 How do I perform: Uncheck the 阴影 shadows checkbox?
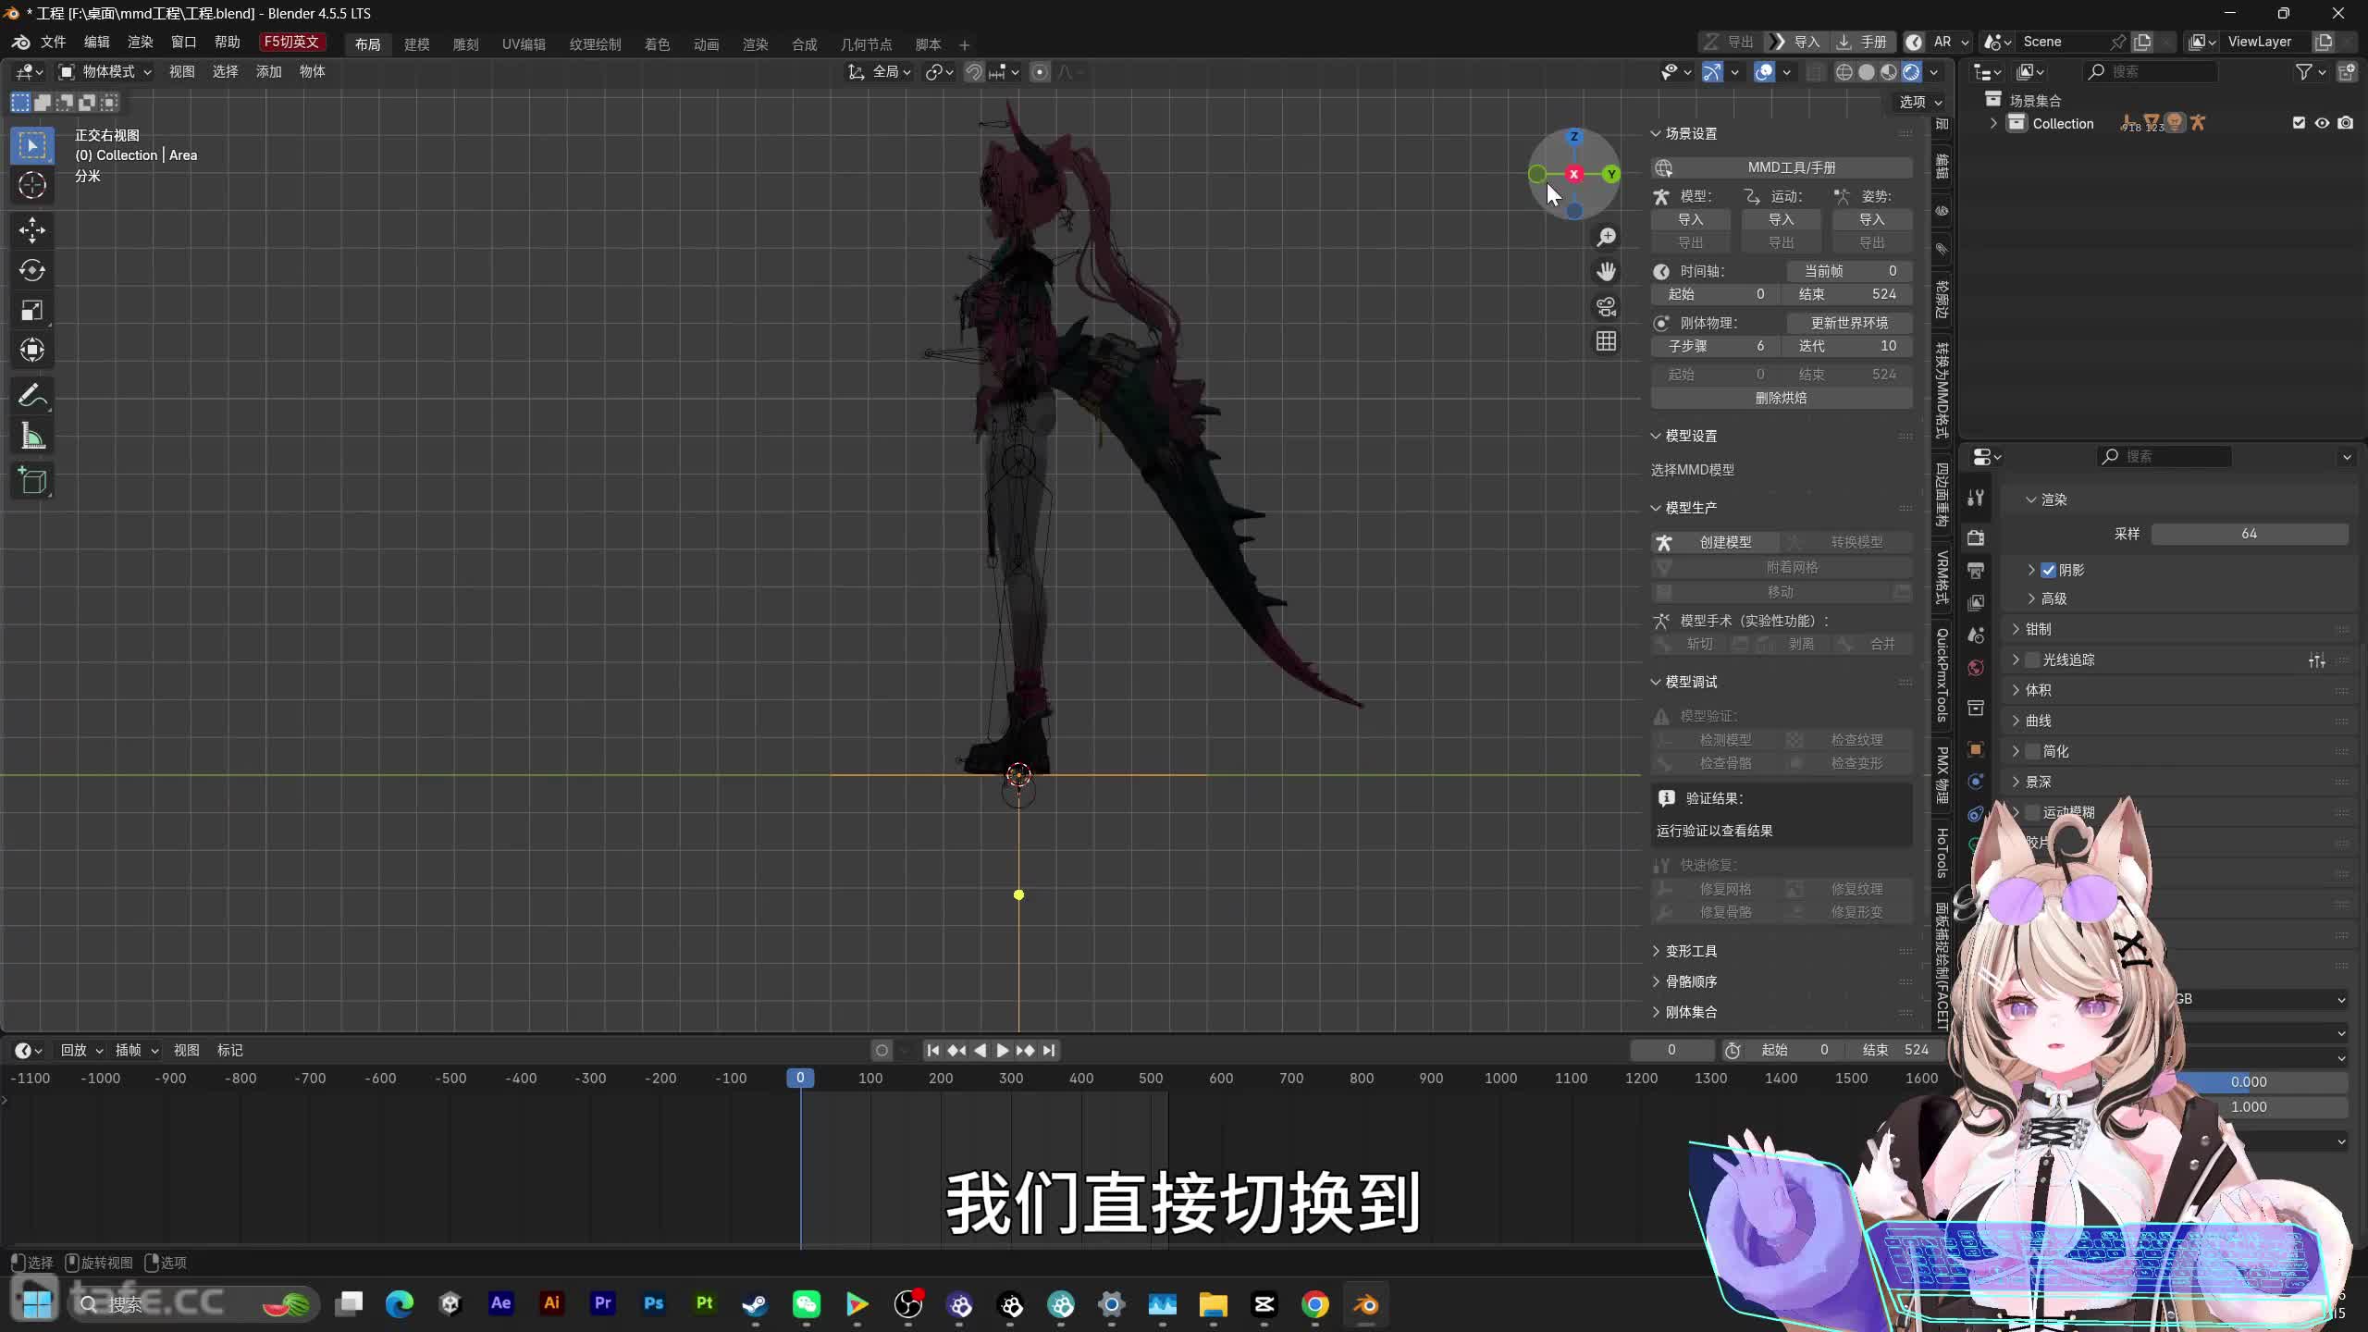2048,570
